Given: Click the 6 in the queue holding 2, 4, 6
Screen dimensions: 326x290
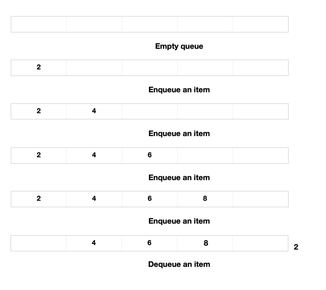Looking at the screenshot, I should [149, 155].
